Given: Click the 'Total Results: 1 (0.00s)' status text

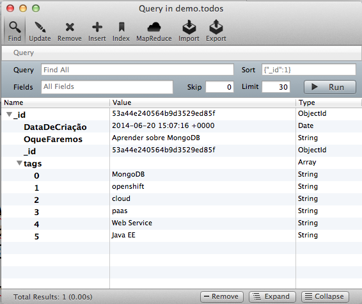Looking at the screenshot, I should click(x=53, y=297).
